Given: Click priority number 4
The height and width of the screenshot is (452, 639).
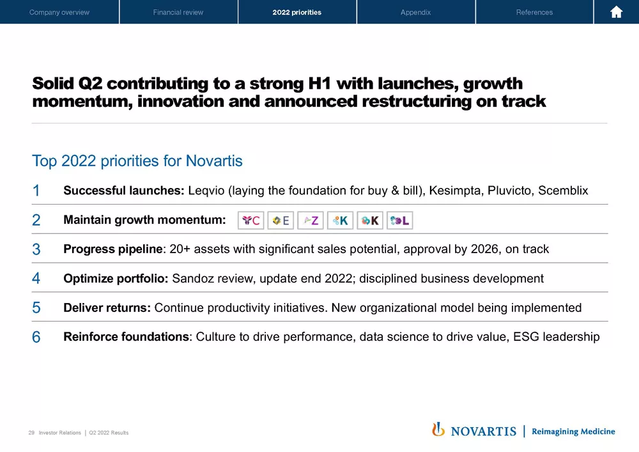Looking at the screenshot, I should click(x=36, y=278).
